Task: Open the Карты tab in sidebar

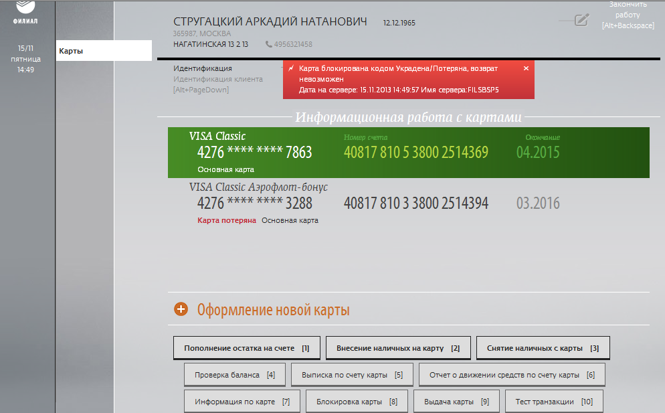Action: click(104, 51)
